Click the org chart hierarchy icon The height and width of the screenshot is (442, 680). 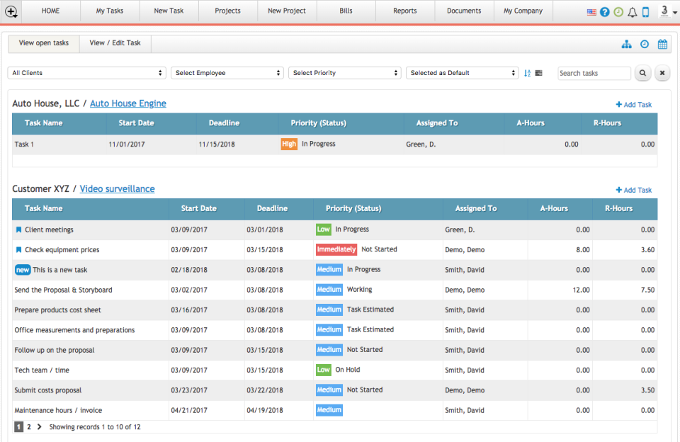pos(626,44)
